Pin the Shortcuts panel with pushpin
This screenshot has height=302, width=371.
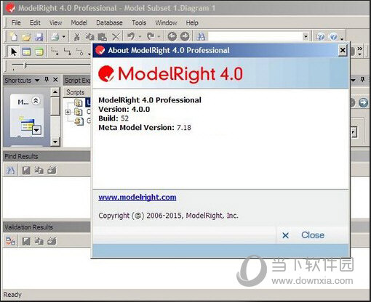click(x=47, y=79)
